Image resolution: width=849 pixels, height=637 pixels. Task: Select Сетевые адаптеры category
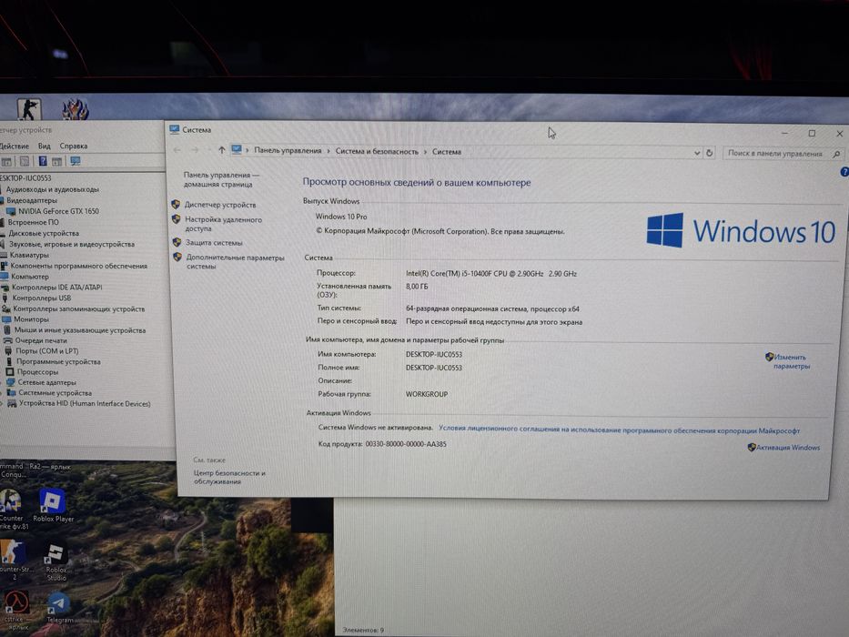click(47, 382)
